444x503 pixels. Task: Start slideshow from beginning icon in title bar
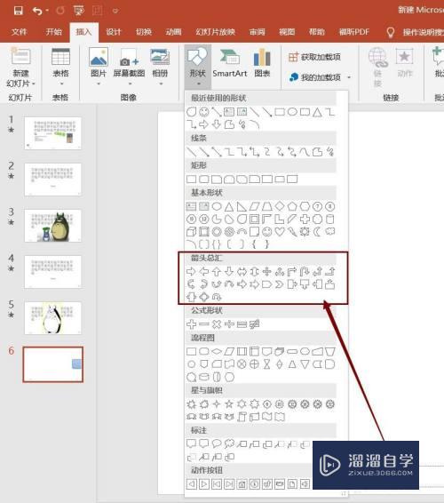click(79, 11)
